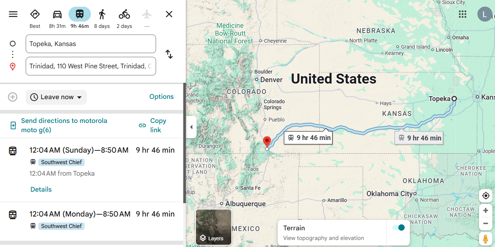Switch to Driving mode 8h 31m
The height and width of the screenshot is (247, 495).
tap(57, 19)
